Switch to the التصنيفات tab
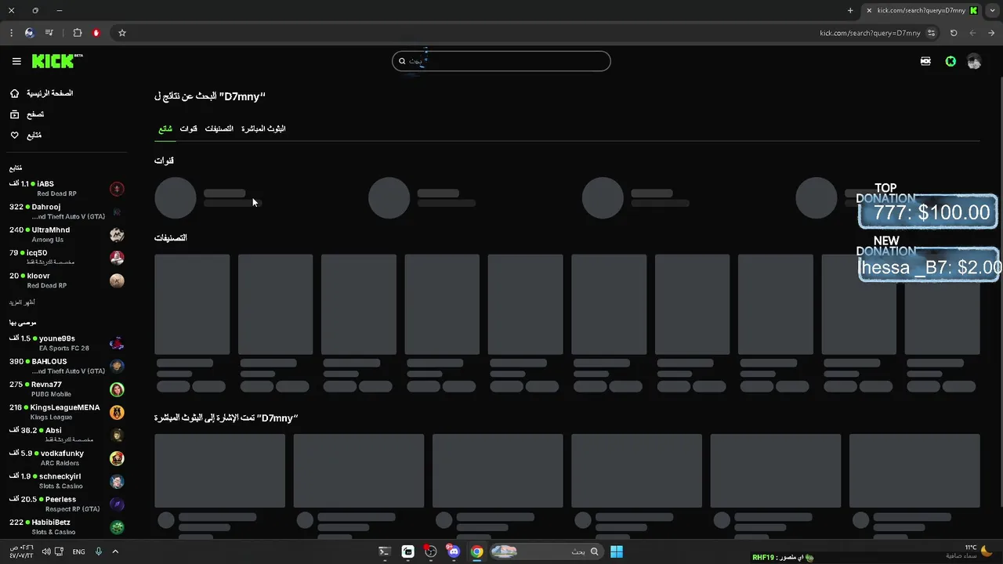This screenshot has height=564, width=1003. 219,128
